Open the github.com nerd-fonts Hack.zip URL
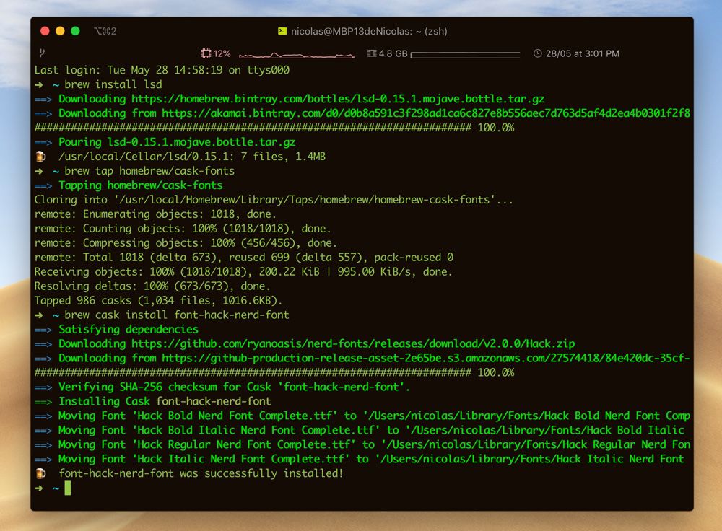 353,343
